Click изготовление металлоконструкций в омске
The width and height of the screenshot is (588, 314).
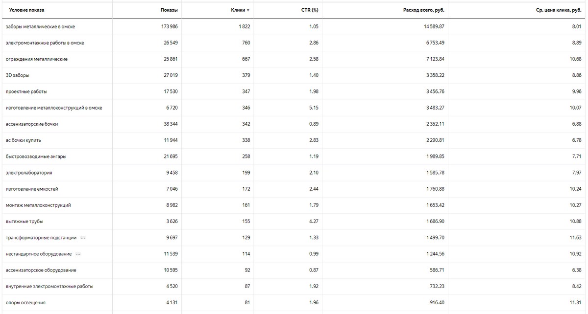point(54,108)
